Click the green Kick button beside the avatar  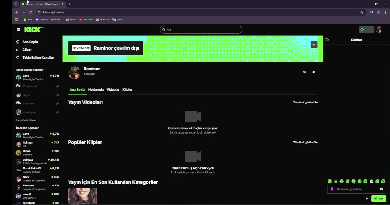[366, 30]
